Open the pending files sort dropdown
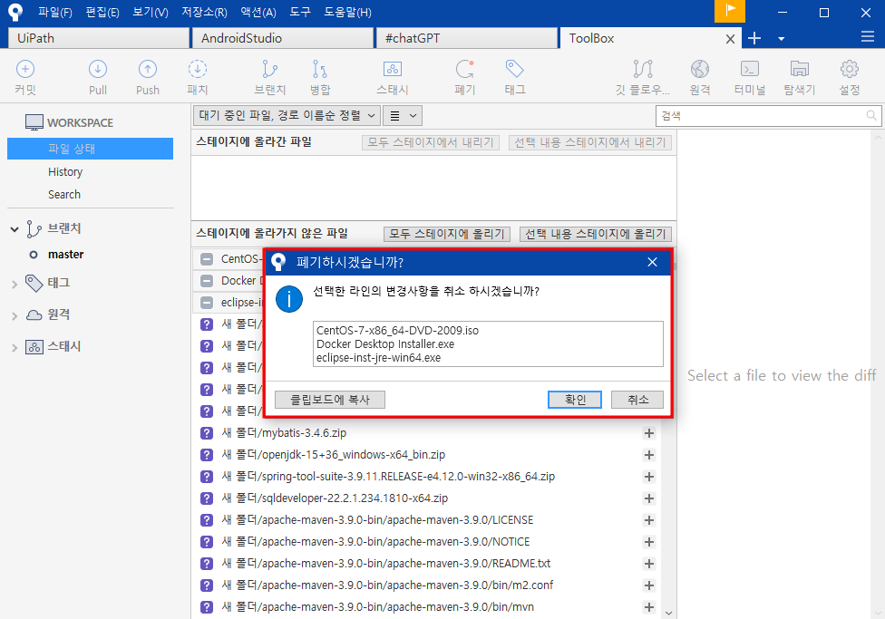This screenshot has width=885, height=619. (x=287, y=116)
